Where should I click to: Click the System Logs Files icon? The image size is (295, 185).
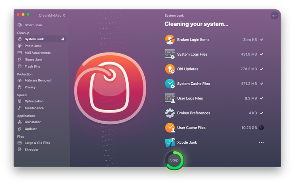coord(170,54)
